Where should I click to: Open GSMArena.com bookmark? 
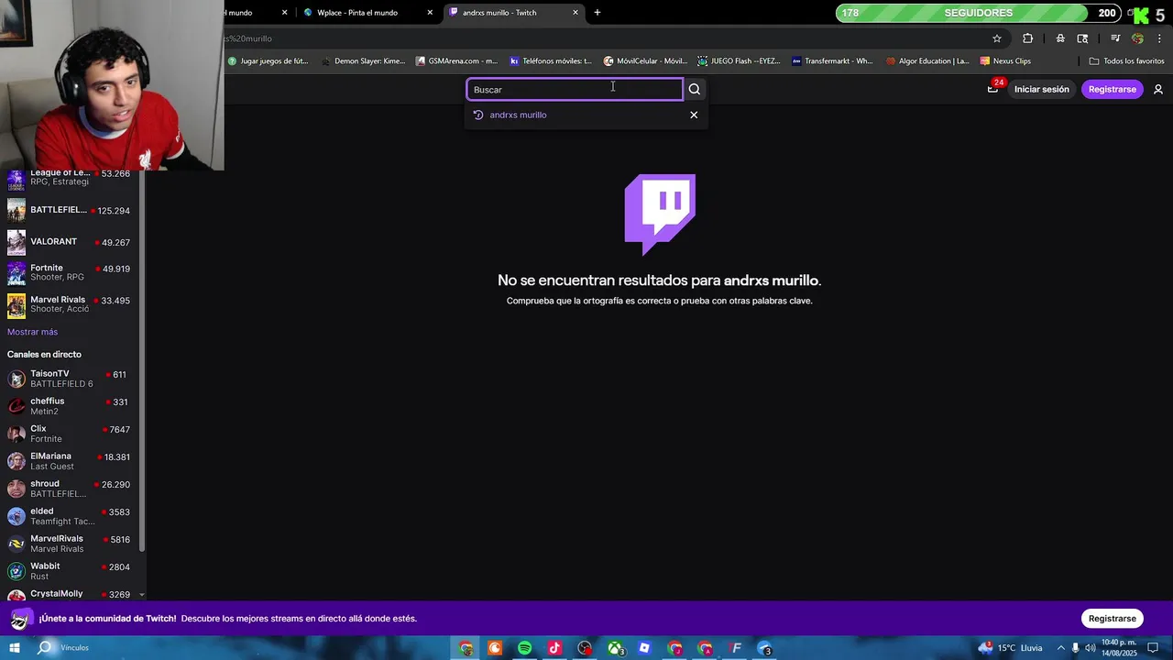[456, 61]
